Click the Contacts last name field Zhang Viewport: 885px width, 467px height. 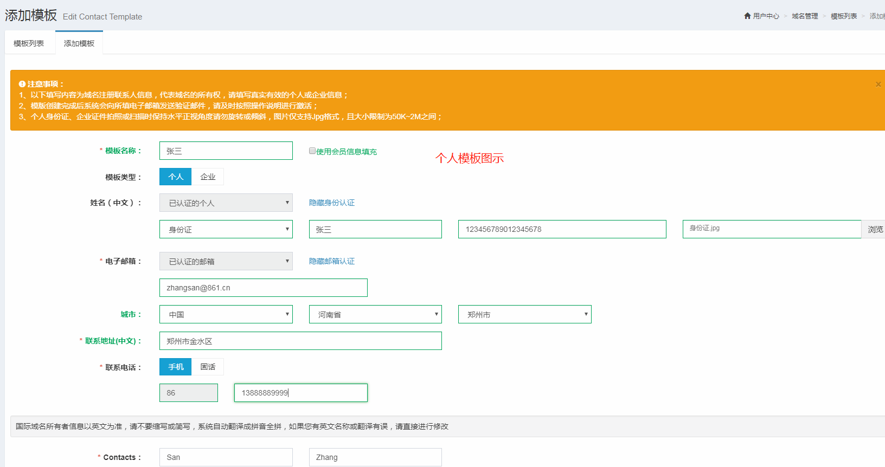(375, 457)
